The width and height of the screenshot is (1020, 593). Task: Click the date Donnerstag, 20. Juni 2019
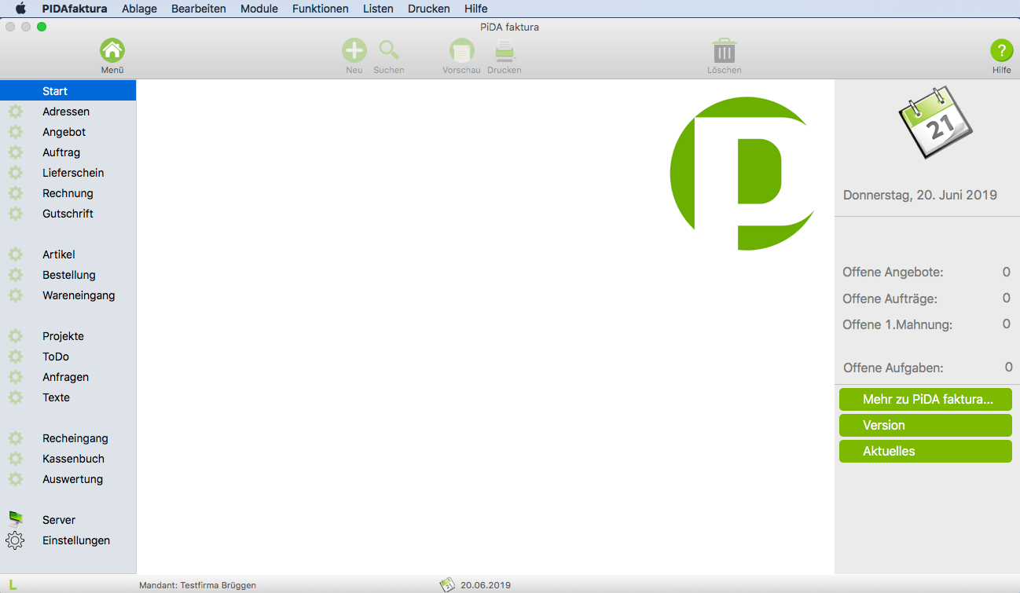pos(920,195)
